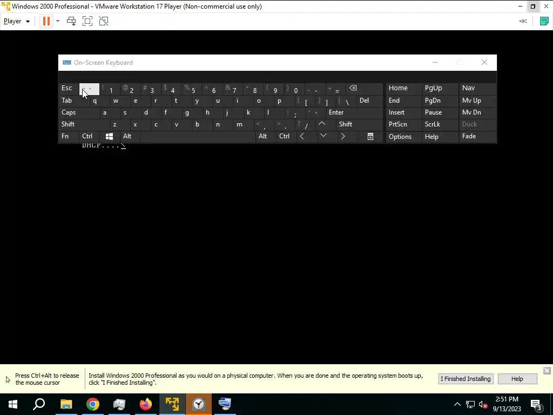Send Ctrl+Alt+Del to the virtual machine

71,21
